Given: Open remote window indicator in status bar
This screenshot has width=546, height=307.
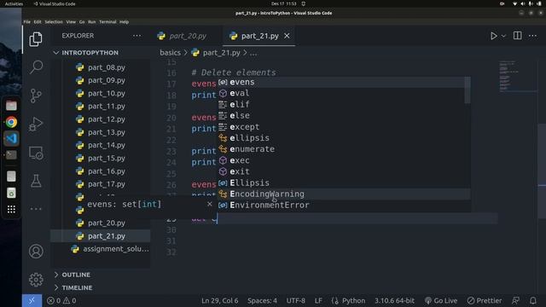Looking at the screenshot, I should point(32,301).
